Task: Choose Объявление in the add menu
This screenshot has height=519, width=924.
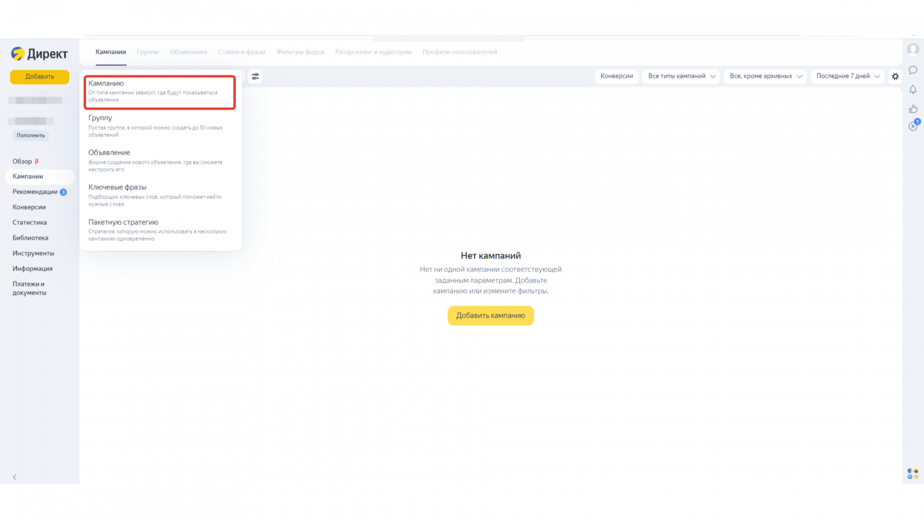Action: tap(160, 161)
